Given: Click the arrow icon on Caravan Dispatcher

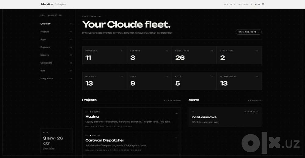Looking at the screenshot, I should (x=176, y=137).
